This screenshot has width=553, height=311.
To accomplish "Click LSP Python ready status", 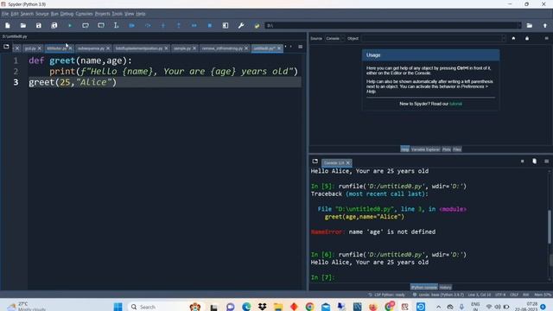I will 386,295.
